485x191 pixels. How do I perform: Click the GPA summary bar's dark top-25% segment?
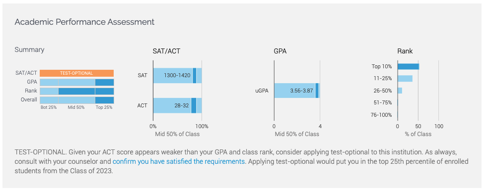pyautogui.click(x=105, y=82)
